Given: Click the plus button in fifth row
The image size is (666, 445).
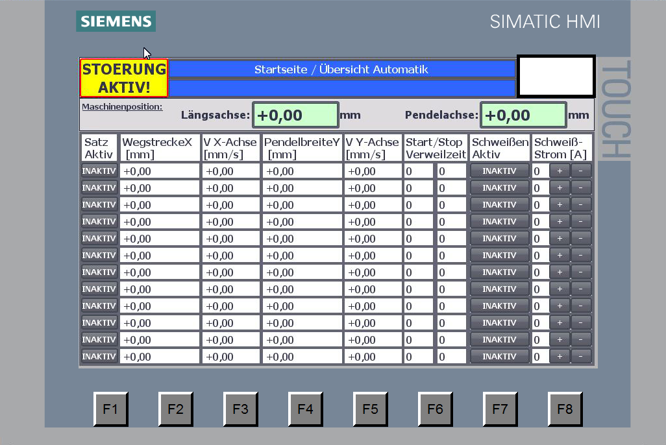Looking at the screenshot, I should (560, 238).
